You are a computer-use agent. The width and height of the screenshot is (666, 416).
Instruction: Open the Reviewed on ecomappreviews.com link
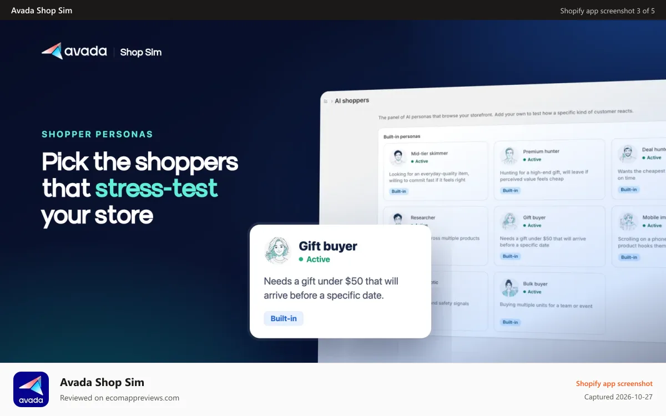119,398
